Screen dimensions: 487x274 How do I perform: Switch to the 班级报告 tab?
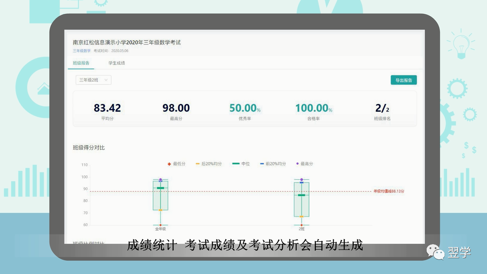(81, 63)
